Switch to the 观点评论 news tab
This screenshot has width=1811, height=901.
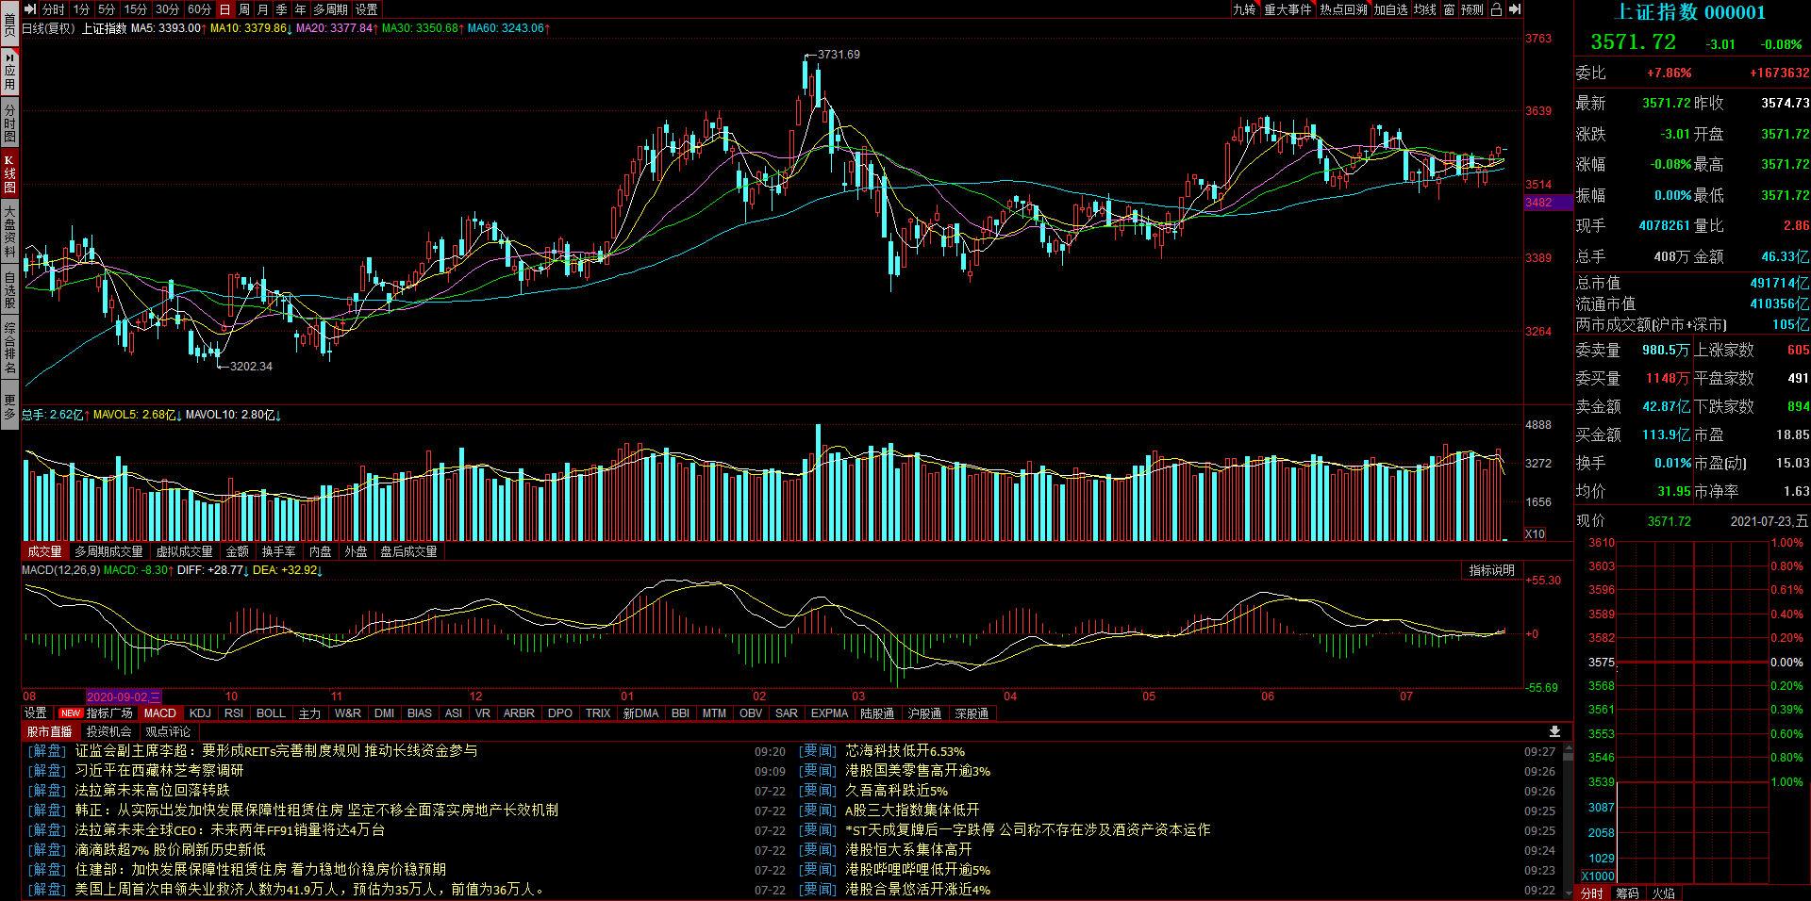tap(168, 731)
